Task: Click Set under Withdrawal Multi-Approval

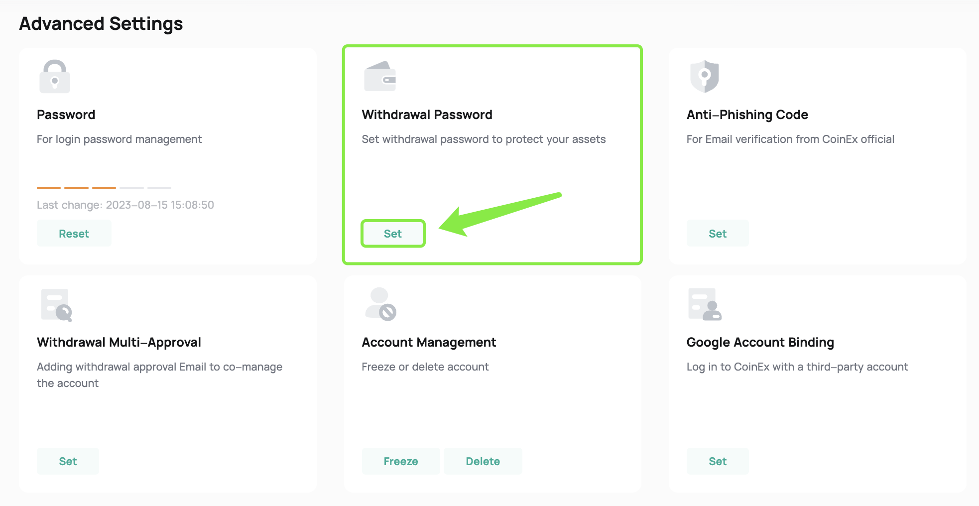Action: (x=68, y=461)
